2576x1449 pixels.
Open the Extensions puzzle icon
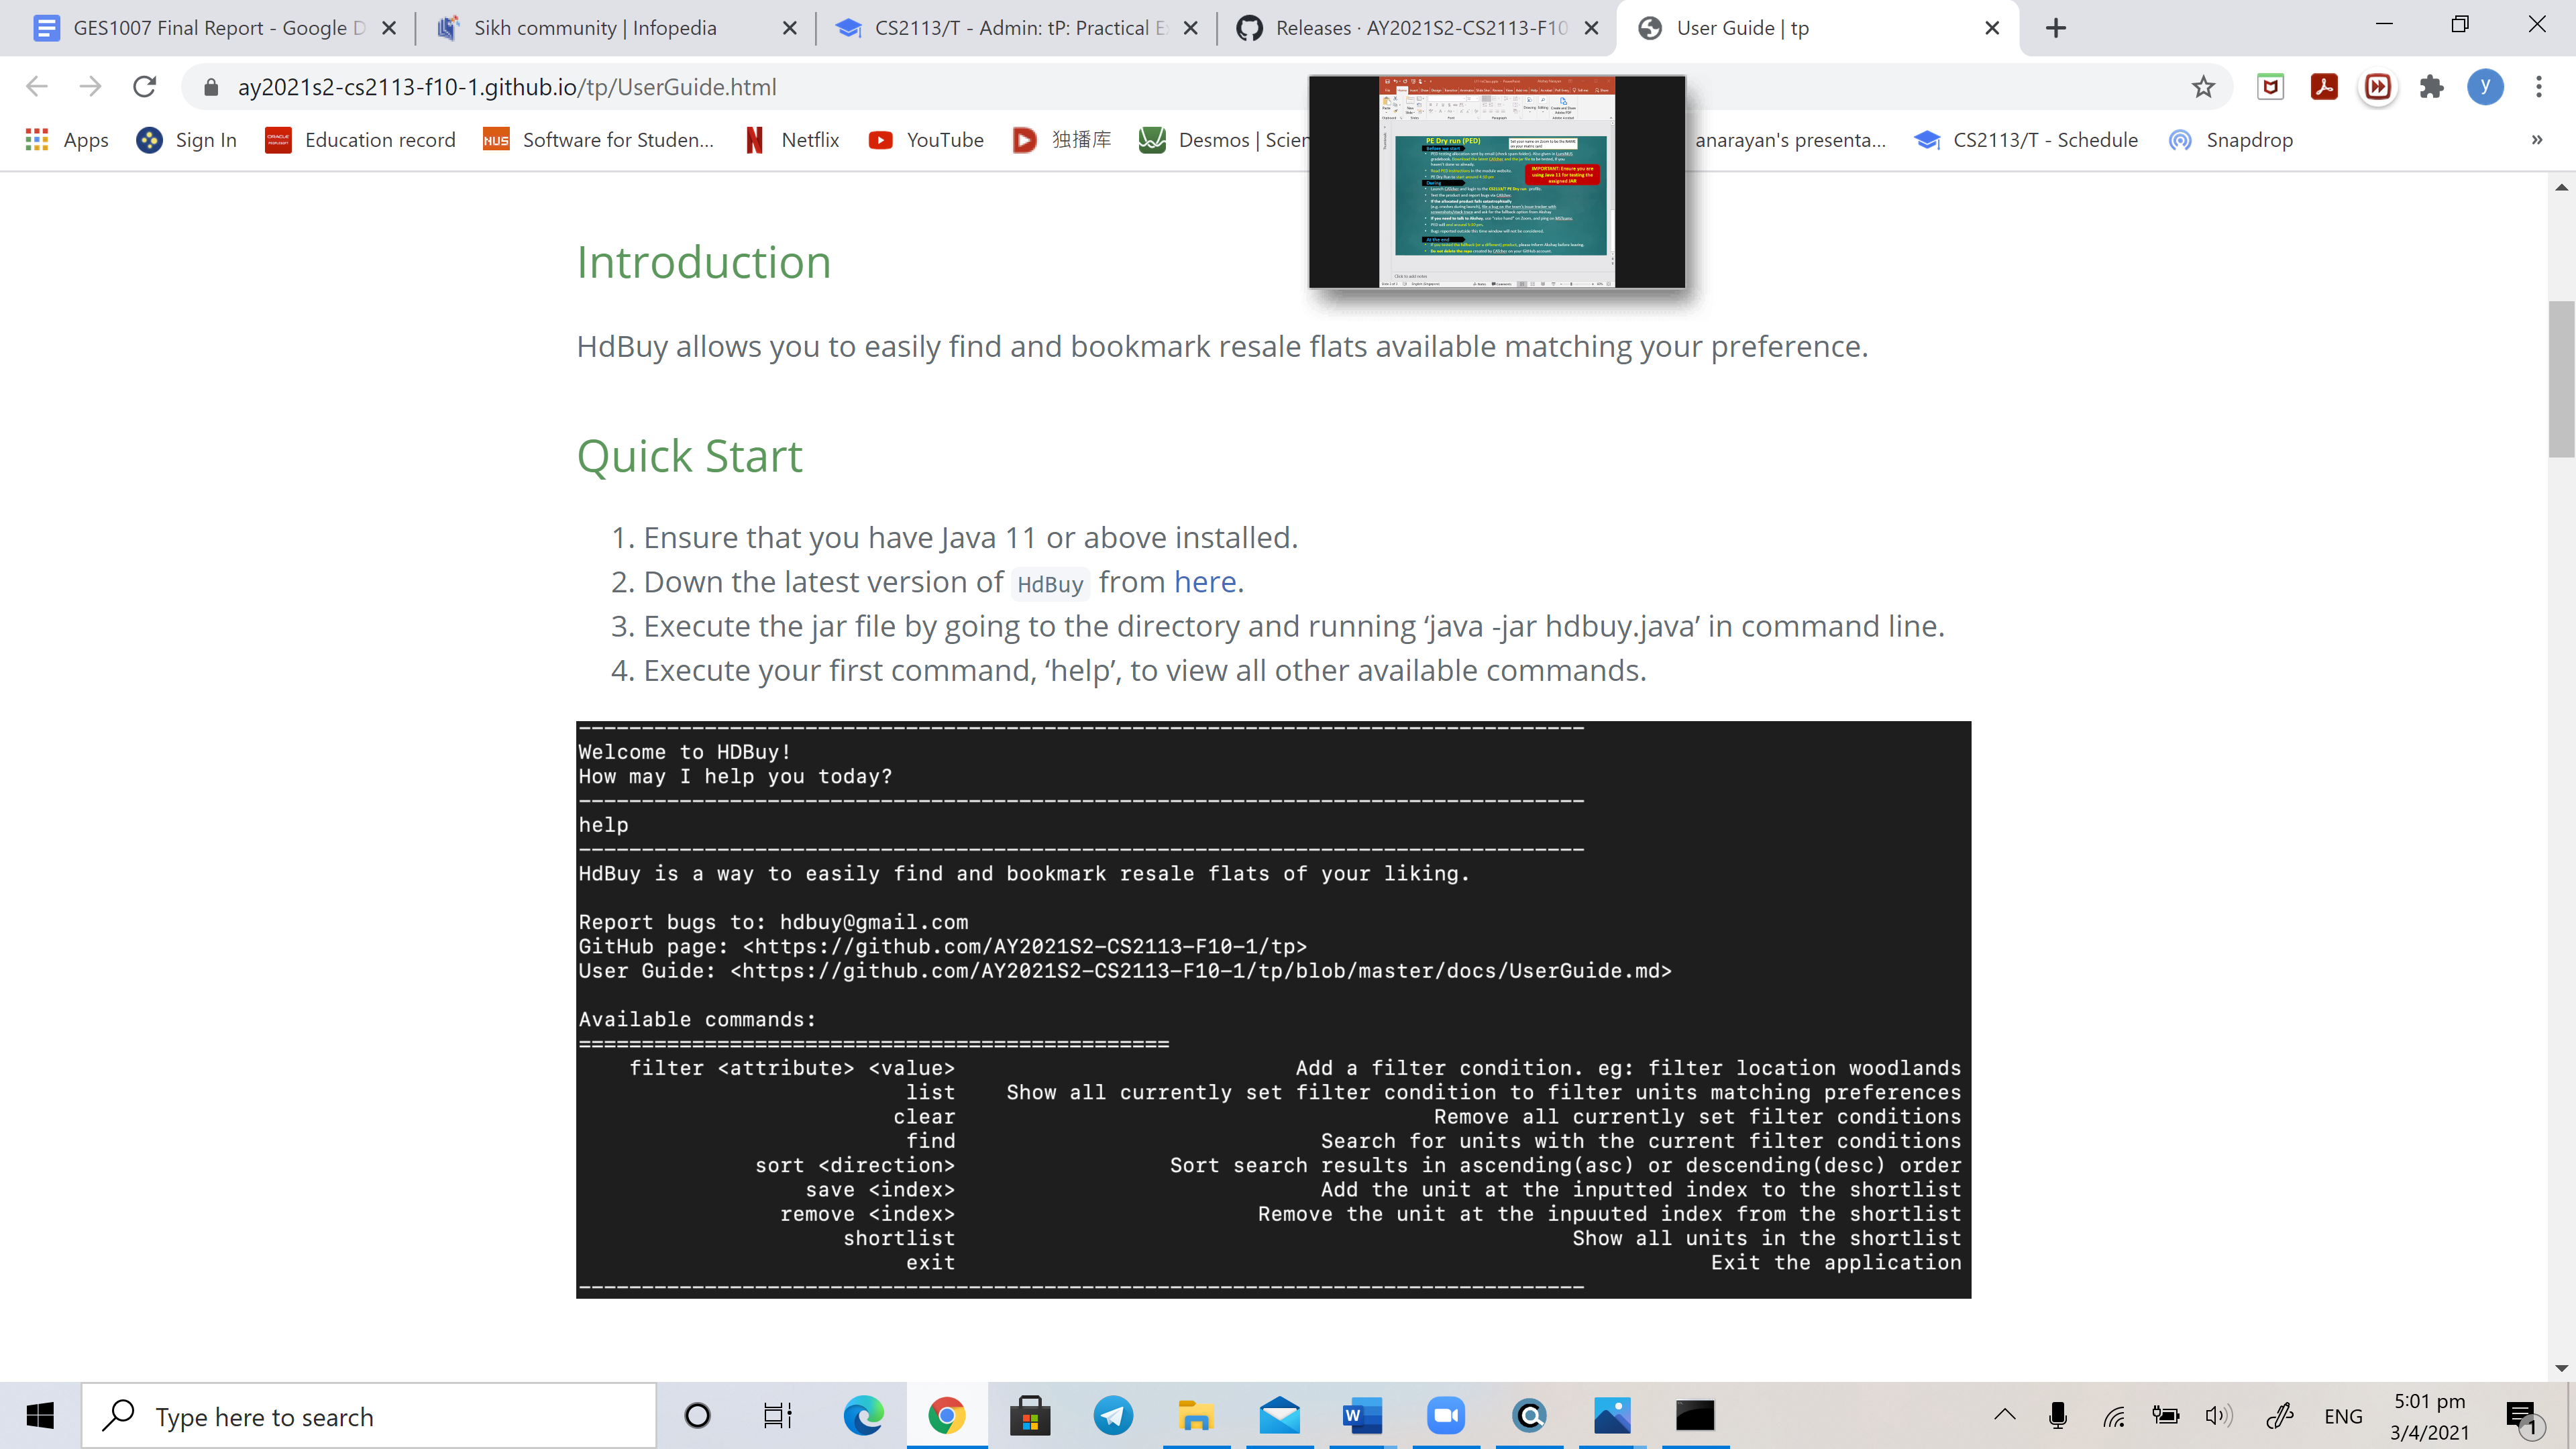[2431, 87]
